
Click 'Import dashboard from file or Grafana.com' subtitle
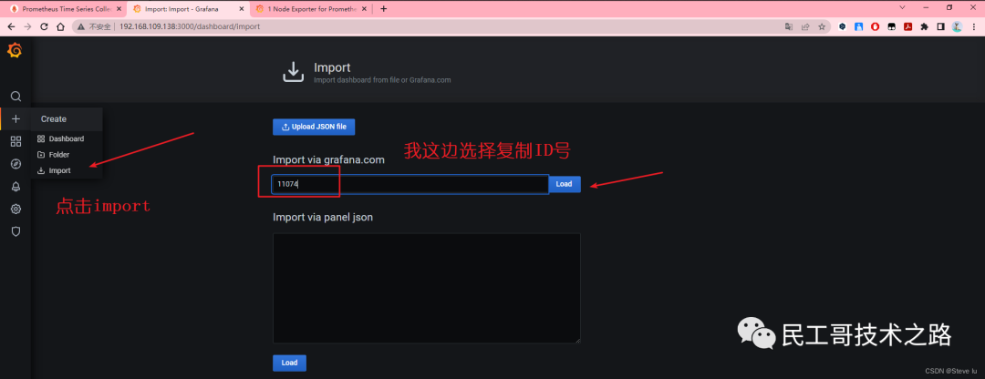(x=382, y=80)
